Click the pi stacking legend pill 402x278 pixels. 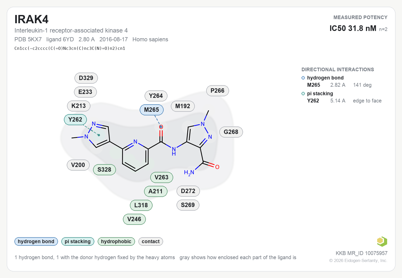pyautogui.click(x=78, y=241)
